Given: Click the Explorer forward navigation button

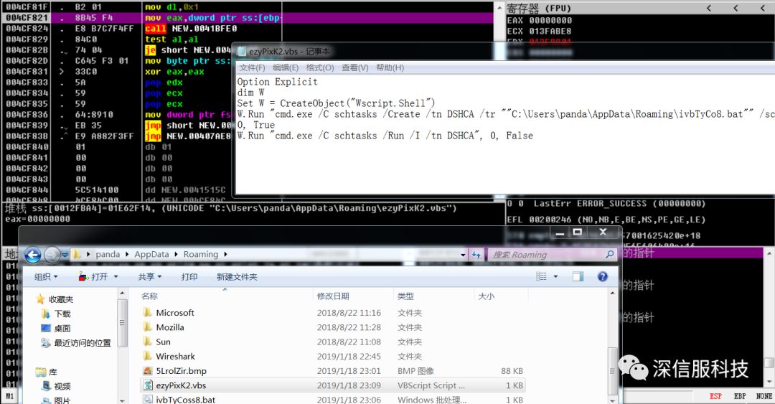Looking at the screenshot, I should [52, 255].
